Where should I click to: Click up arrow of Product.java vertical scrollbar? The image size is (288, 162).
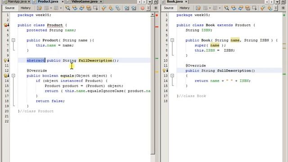pyautogui.click(x=153, y=15)
